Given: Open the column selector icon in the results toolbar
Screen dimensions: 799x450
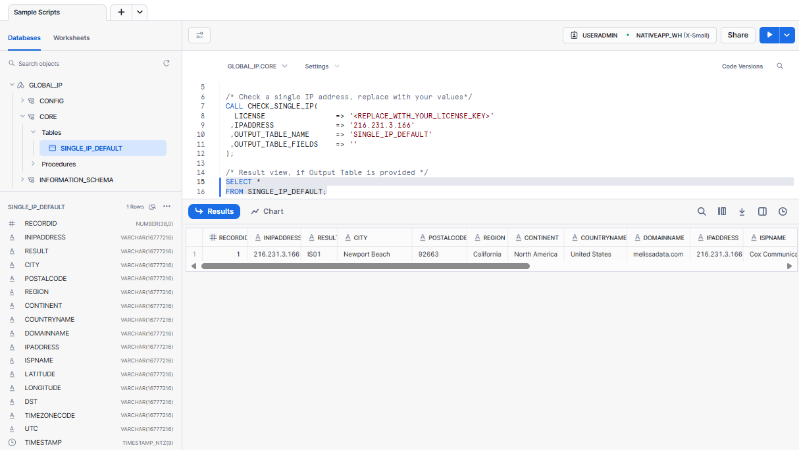Looking at the screenshot, I should pos(722,211).
